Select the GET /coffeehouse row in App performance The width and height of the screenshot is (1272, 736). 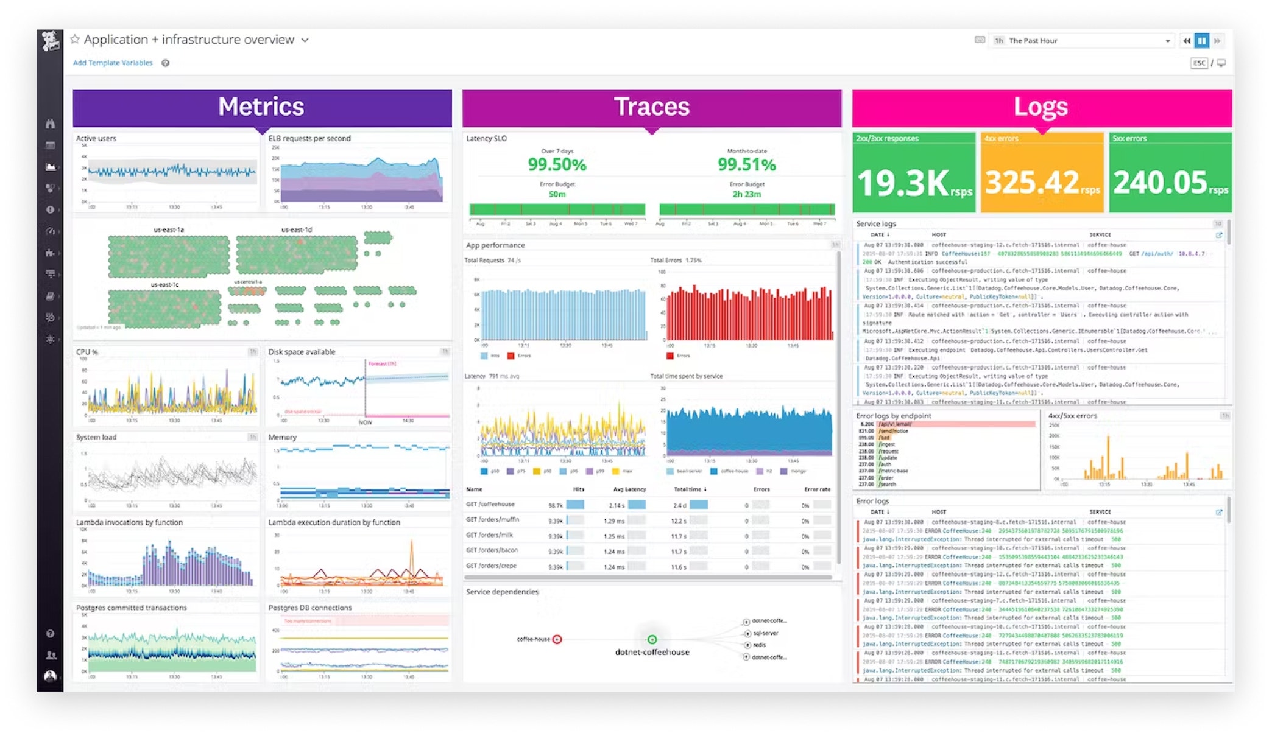491,504
